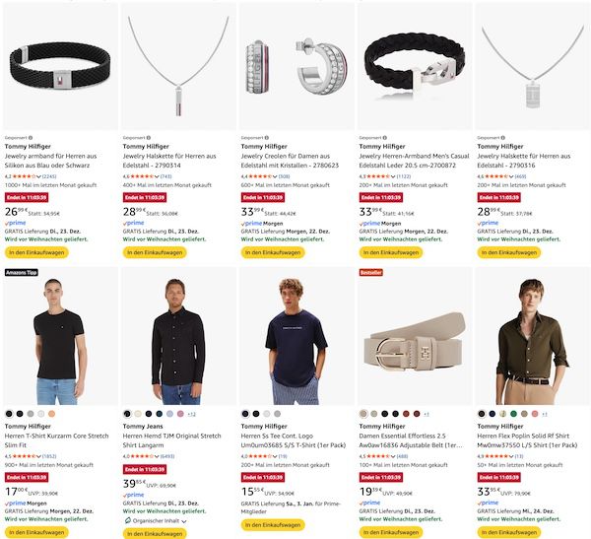The height and width of the screenshot is (539, 591).
Task: Click the Prime logo under Creolen earrings price
Action: (252, 223)
